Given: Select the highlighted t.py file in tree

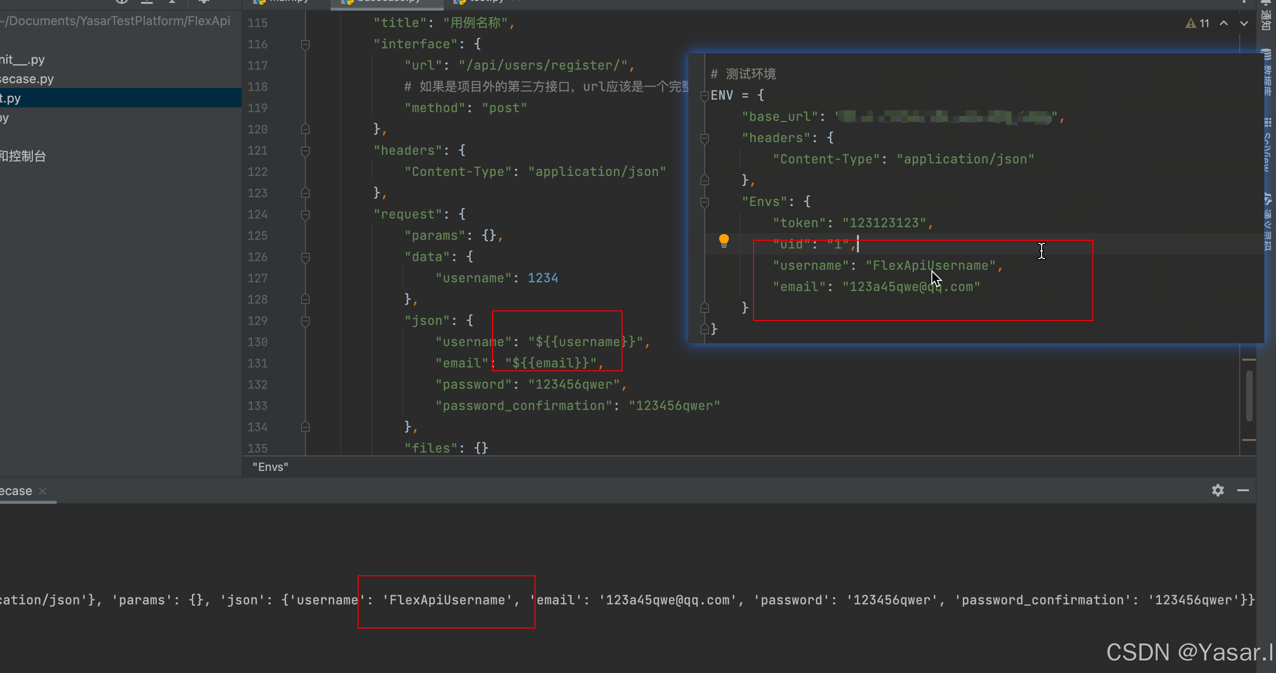Looking at the screenshot, I should (x=11, y=98).
